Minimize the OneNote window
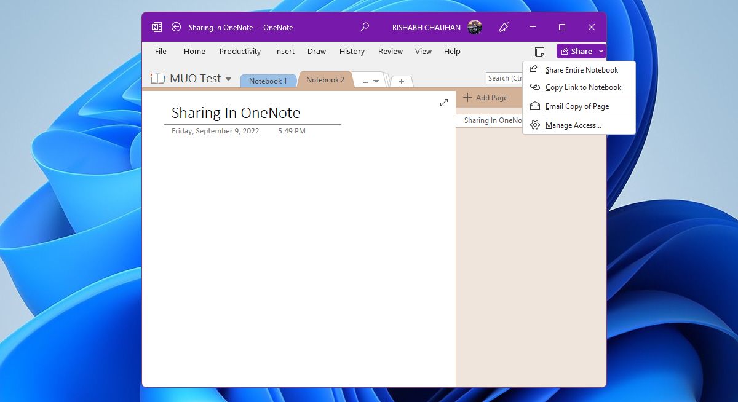 533,27
